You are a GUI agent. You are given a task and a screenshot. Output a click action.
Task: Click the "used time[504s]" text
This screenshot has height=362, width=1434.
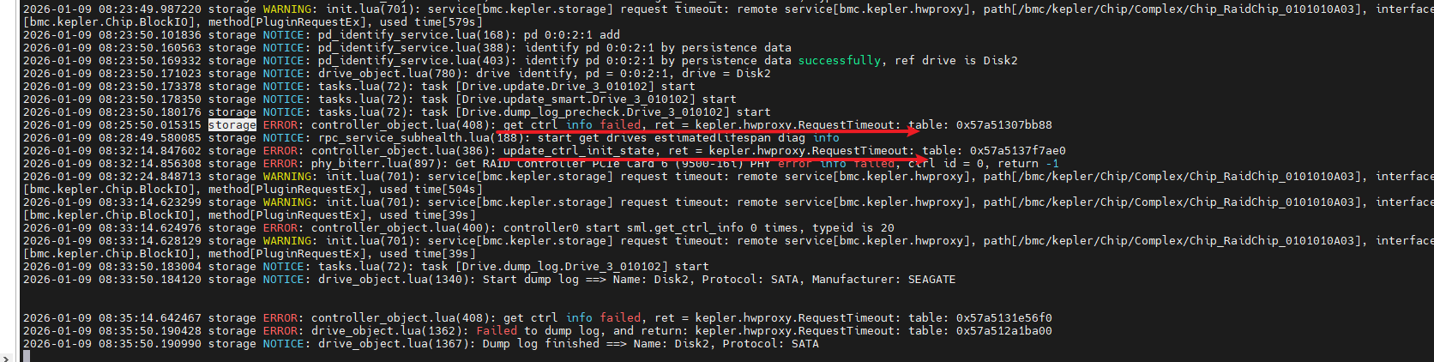click(431, 190)
